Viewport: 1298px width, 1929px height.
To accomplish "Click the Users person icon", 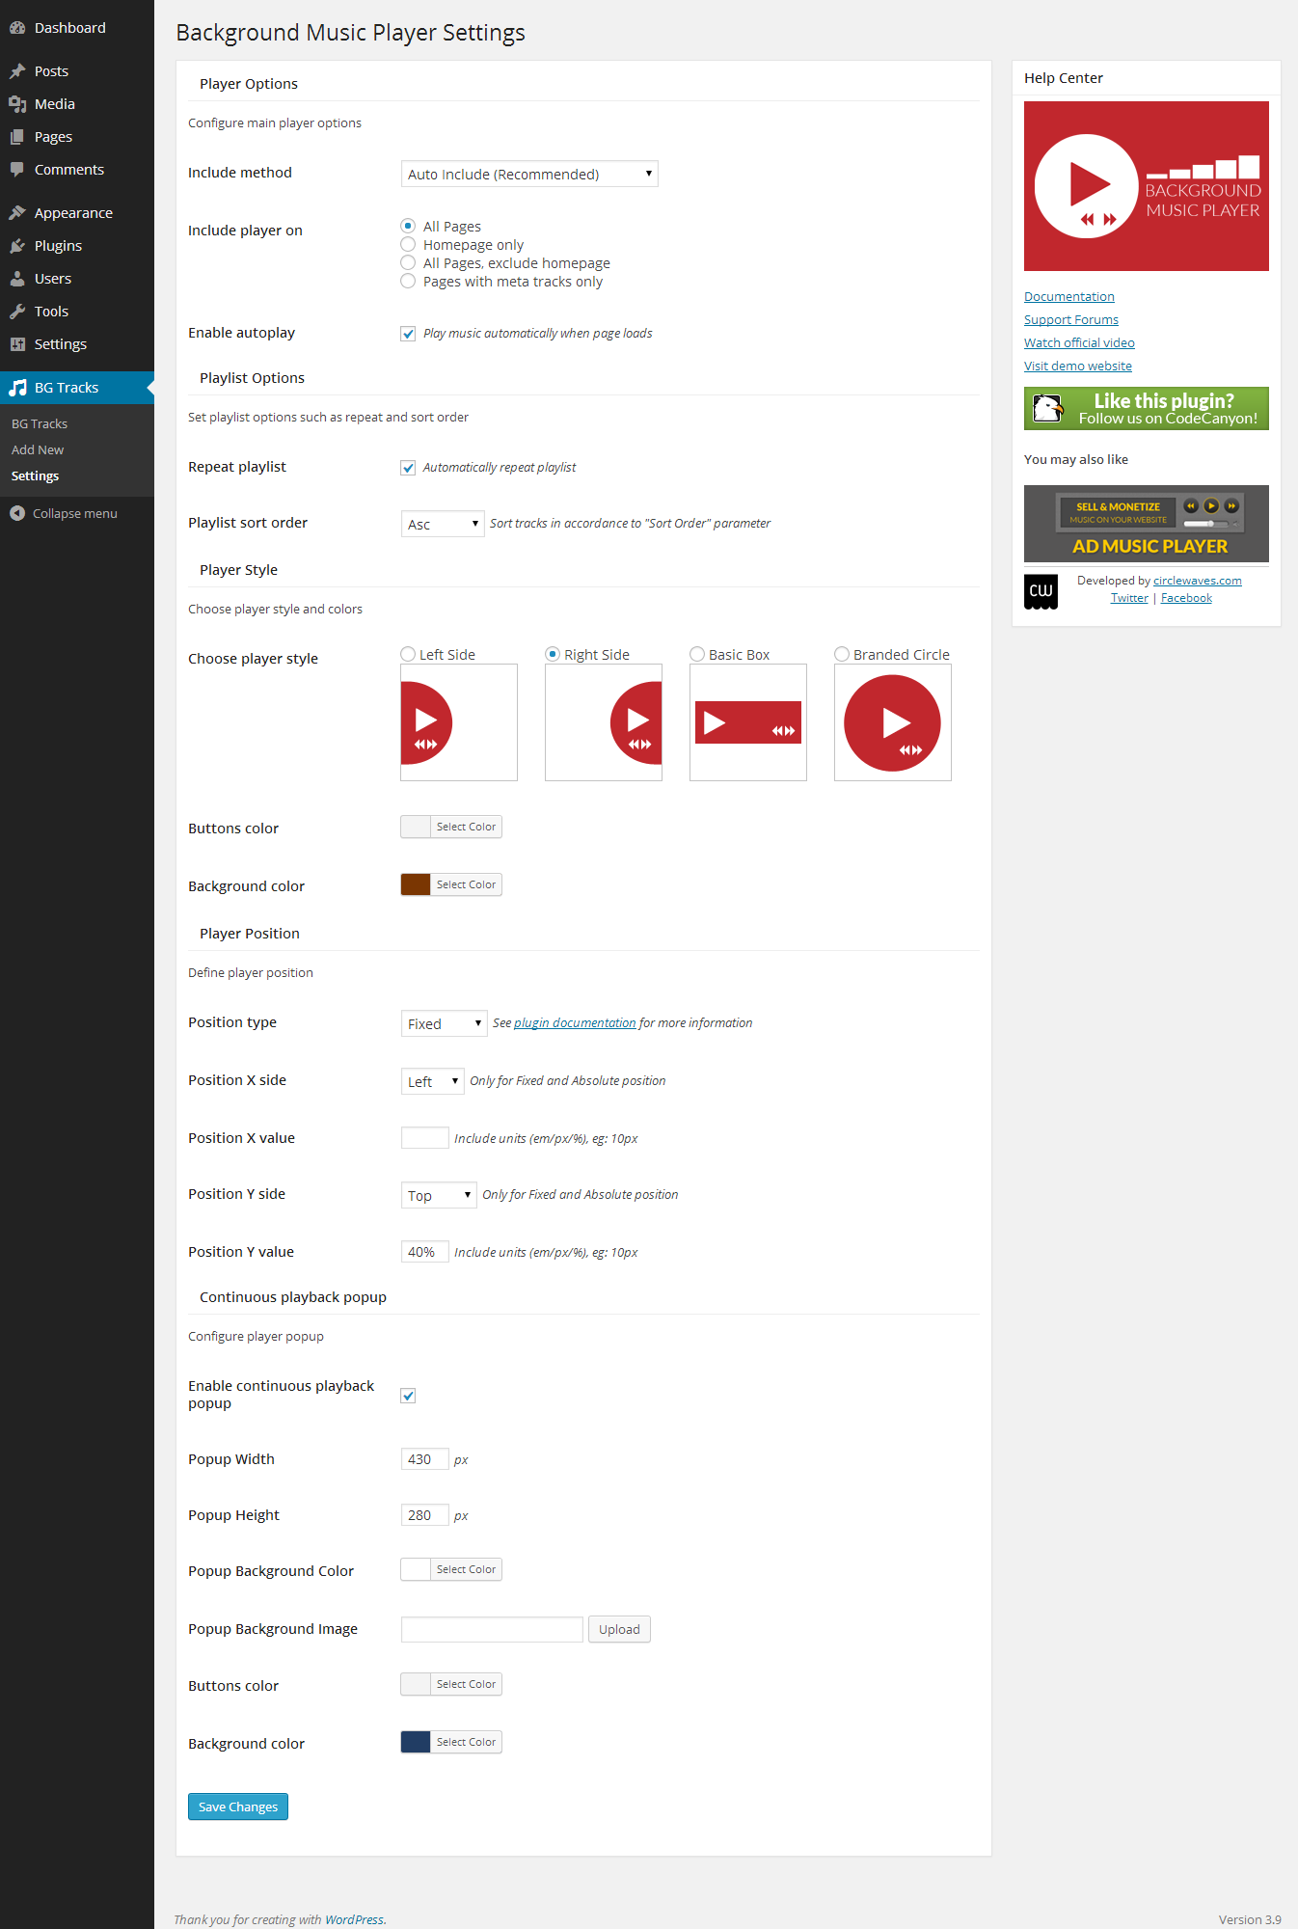I will (x=17, y=279).
